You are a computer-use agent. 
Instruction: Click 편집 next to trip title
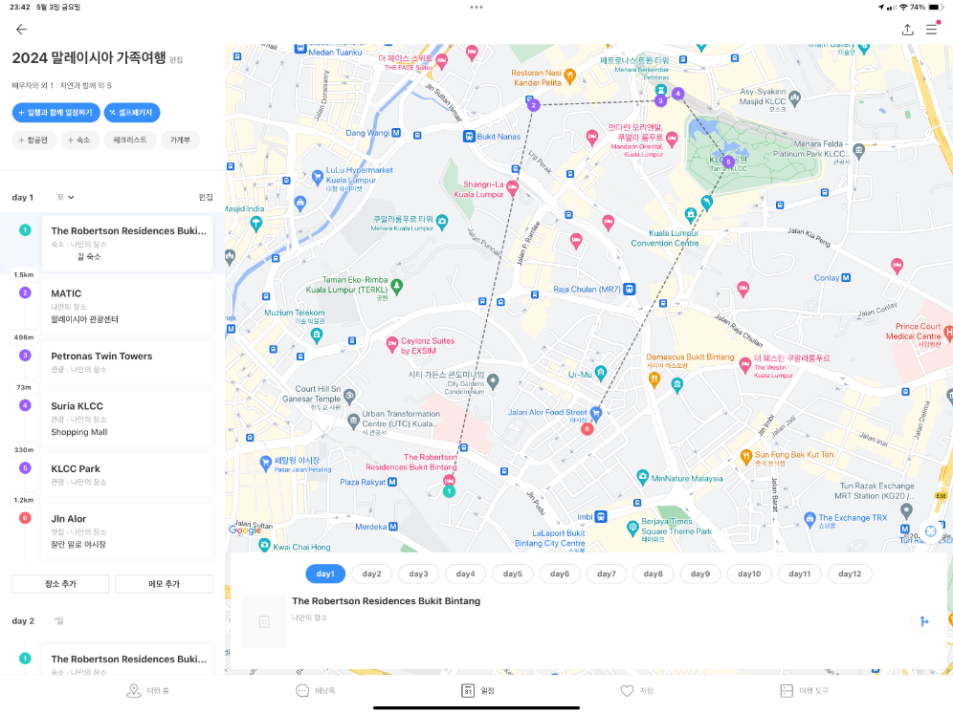(176, 60)
